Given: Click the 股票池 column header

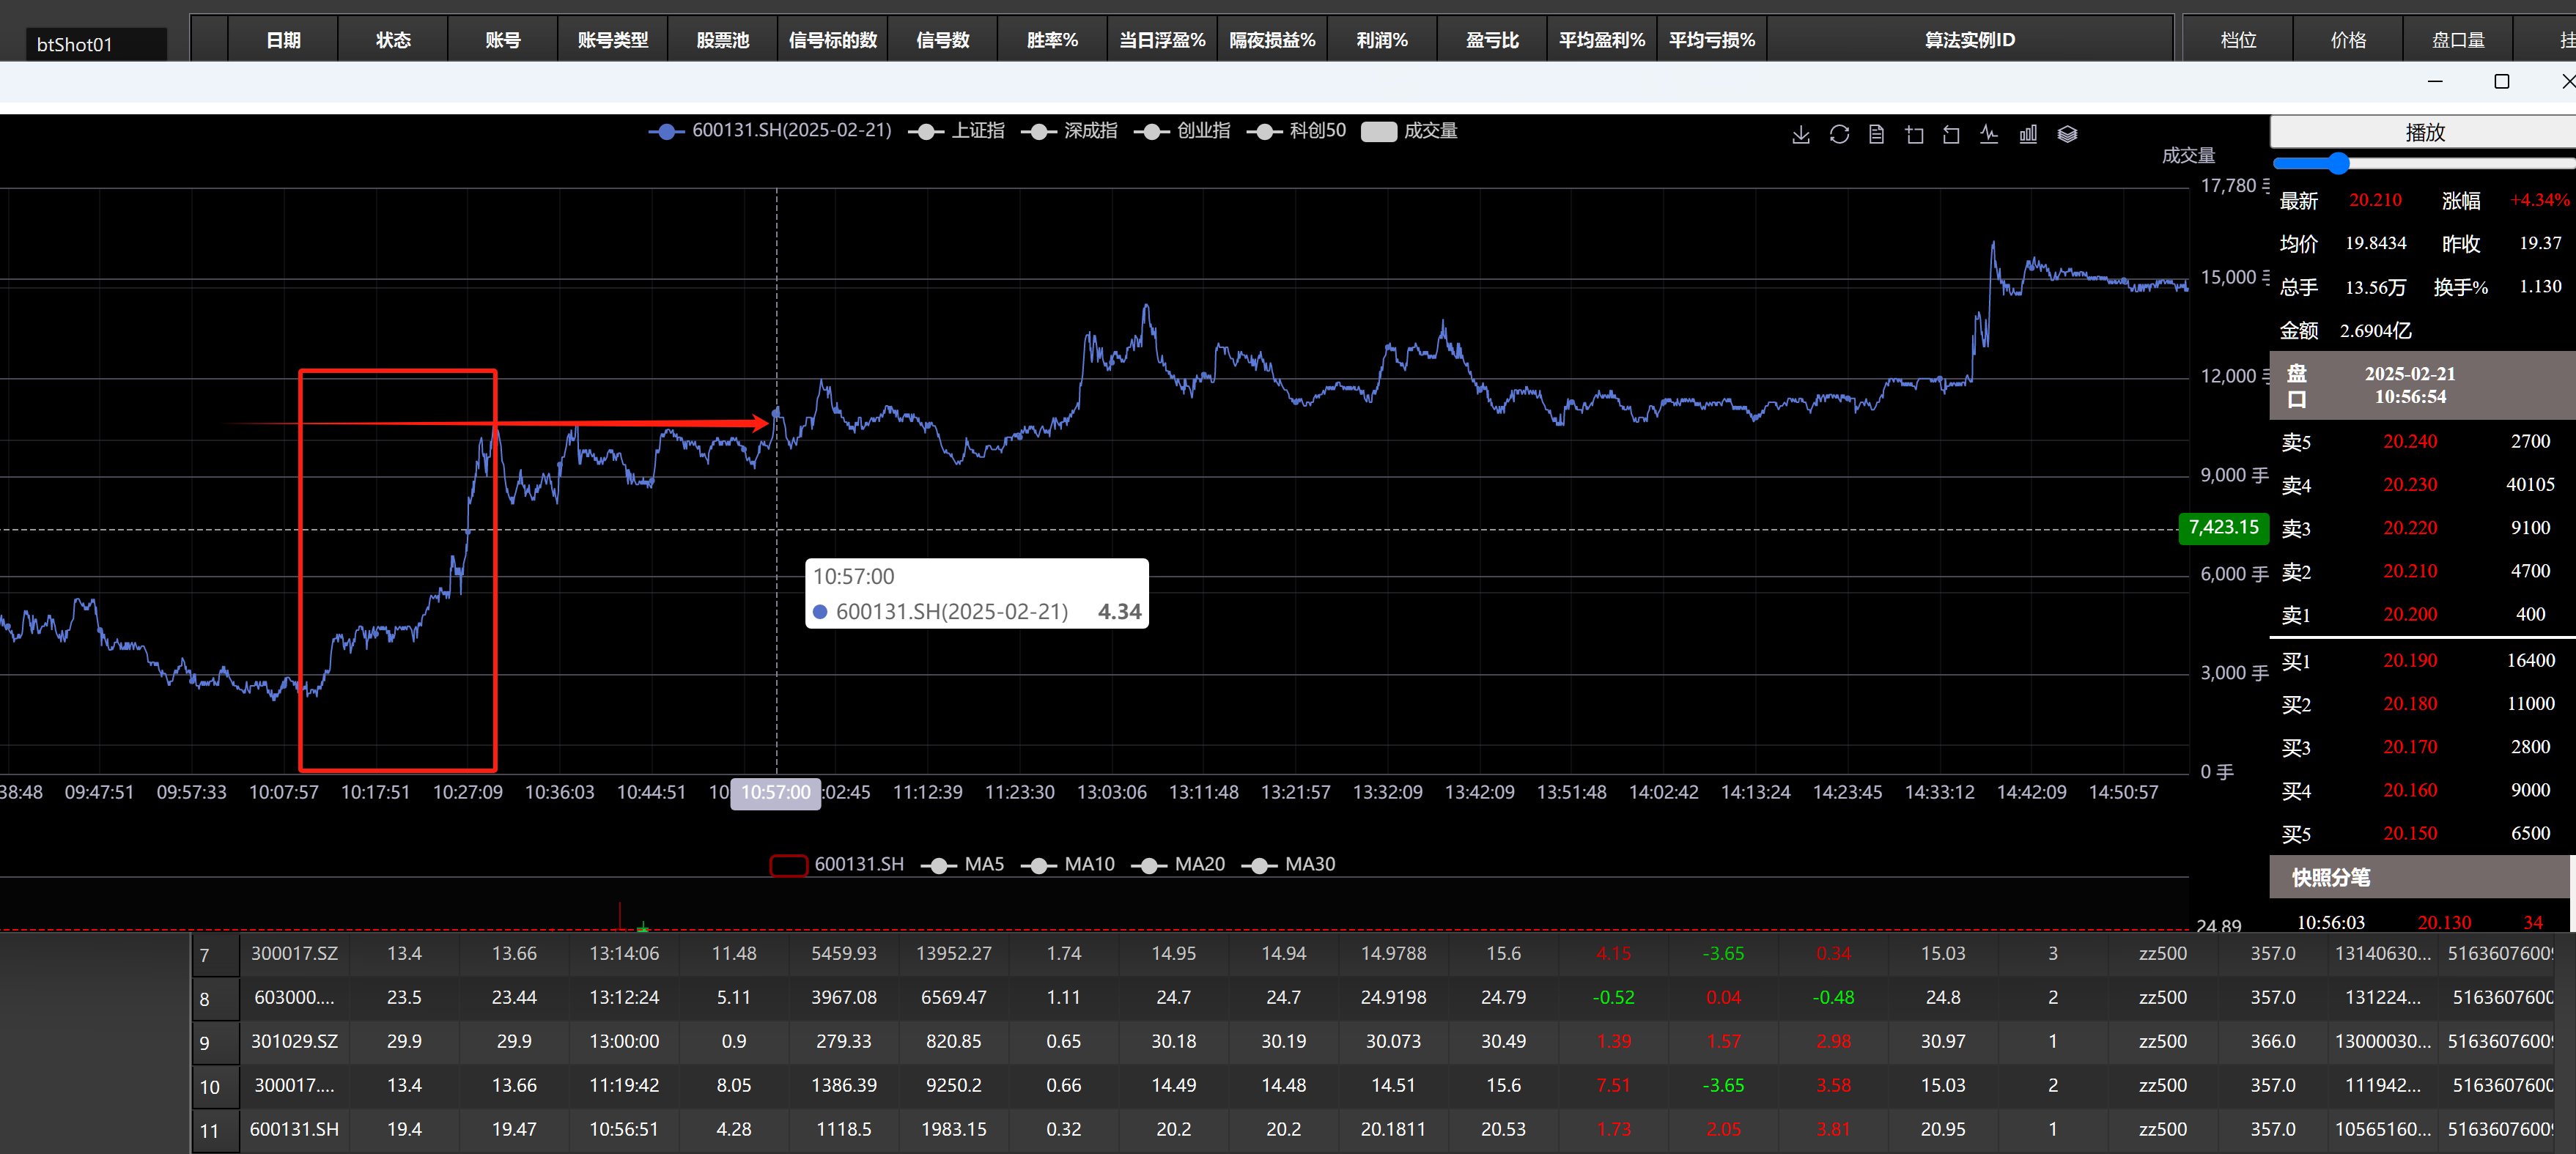Looking at the screenshot, I should click(723, 40).
